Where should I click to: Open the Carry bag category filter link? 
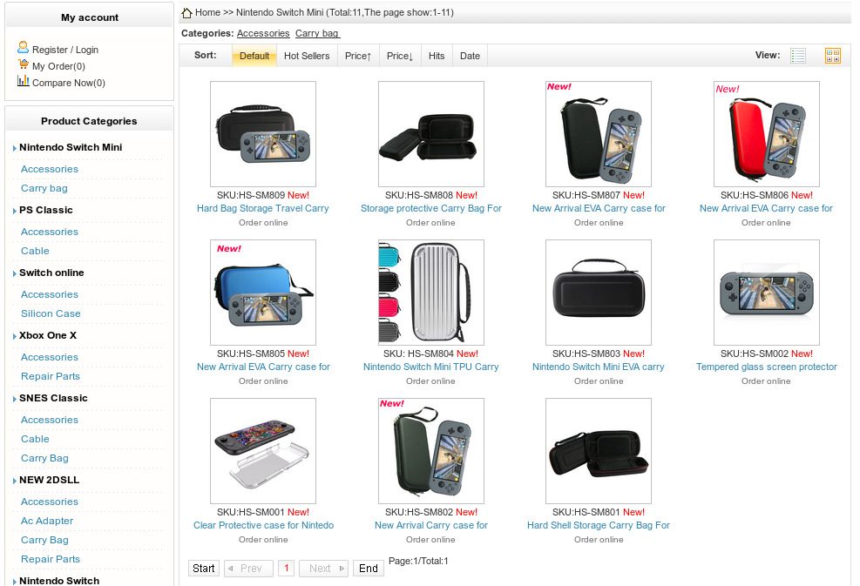point(317,33)
